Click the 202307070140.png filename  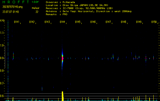click(x=12, y=7)
